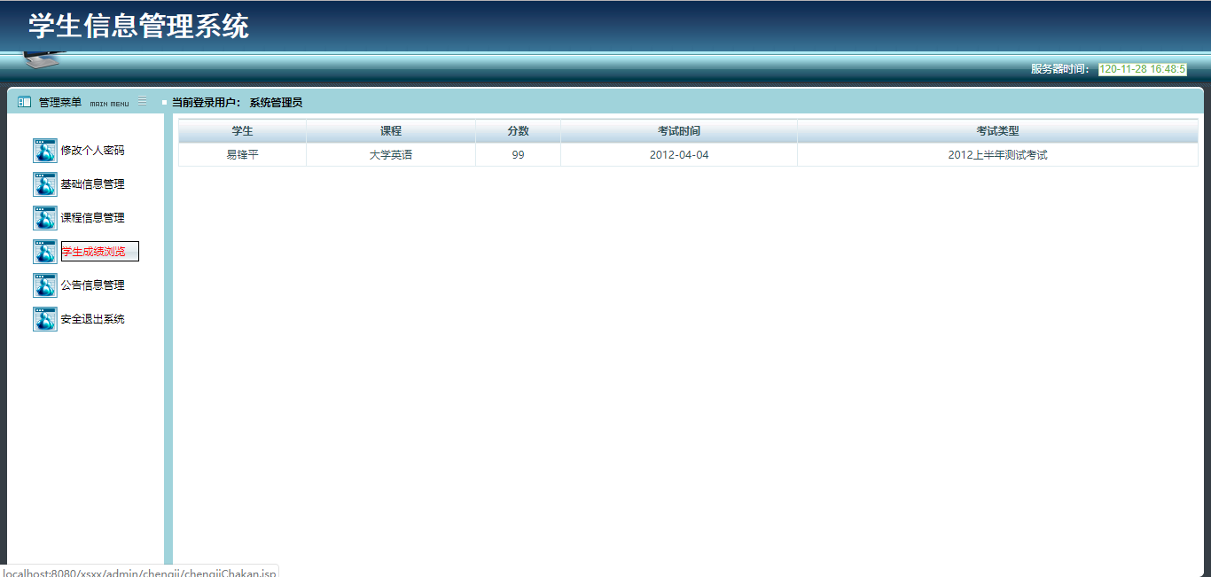The width and height of the screenshot is (1211, 577).
Task: Click the server time field
Action: (x=1143, y=69)
